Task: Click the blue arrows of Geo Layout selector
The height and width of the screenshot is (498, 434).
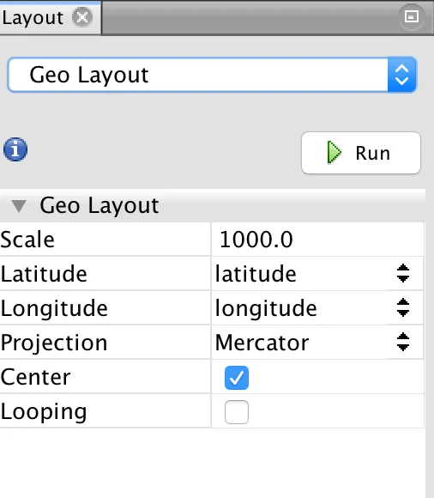Action: [x=401, y=75]
